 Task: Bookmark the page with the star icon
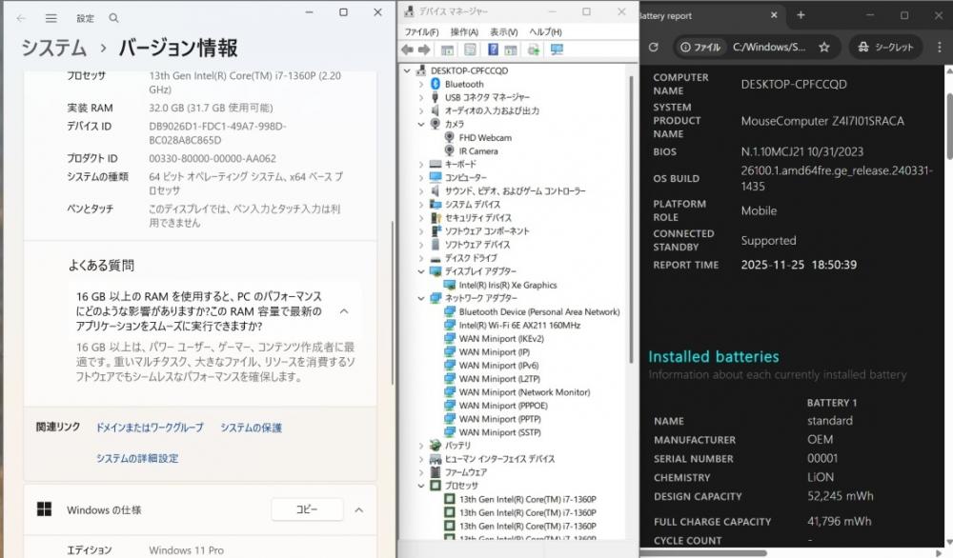824,47
